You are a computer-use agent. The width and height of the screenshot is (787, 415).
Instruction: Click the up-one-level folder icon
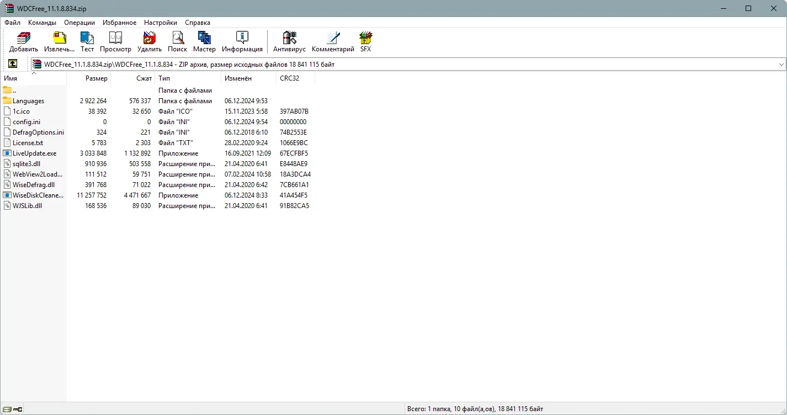coord(12,63)
